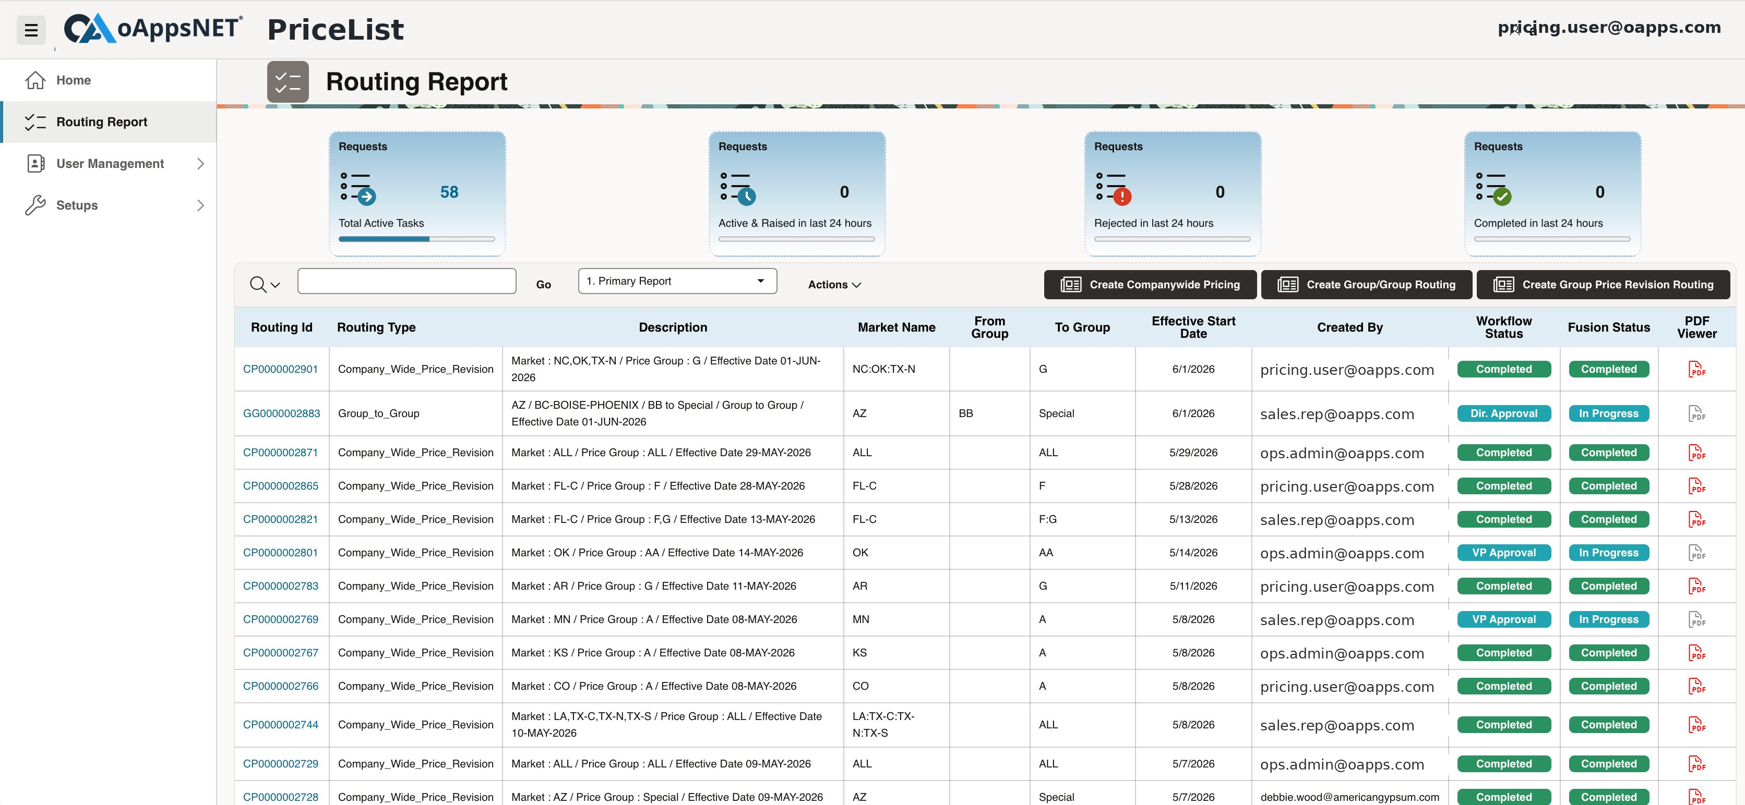Sort by Workflow Status column header
This screenshot has height=805, width=1745.
pyautogui.click(x=1503, y=328)
